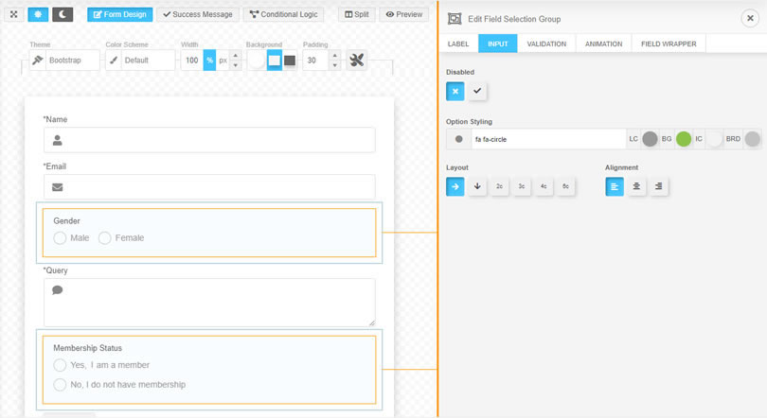Select the dark square background option
This screenshot has height=418, width=767.
click(290, 61)
